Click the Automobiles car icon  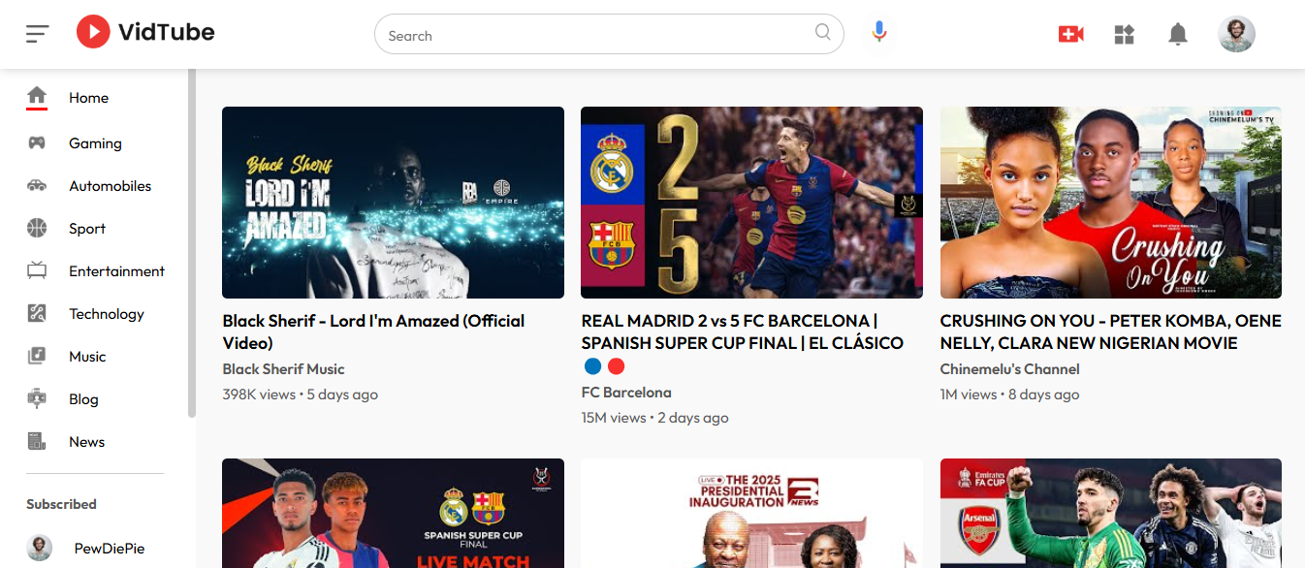(x=37, y=185)
